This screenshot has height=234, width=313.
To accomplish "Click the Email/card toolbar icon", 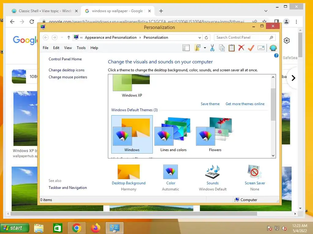I will (x=261, y=48).
